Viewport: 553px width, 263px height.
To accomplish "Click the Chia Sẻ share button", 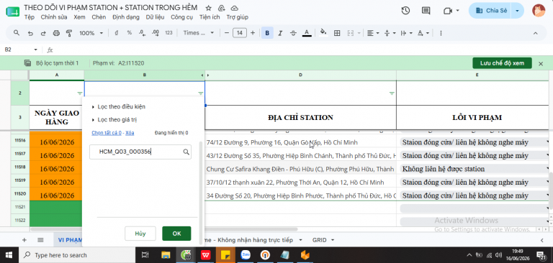I will [491, 11].
